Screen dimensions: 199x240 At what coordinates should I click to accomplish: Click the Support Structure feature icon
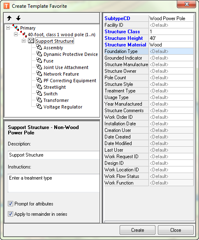coord(31,41)
